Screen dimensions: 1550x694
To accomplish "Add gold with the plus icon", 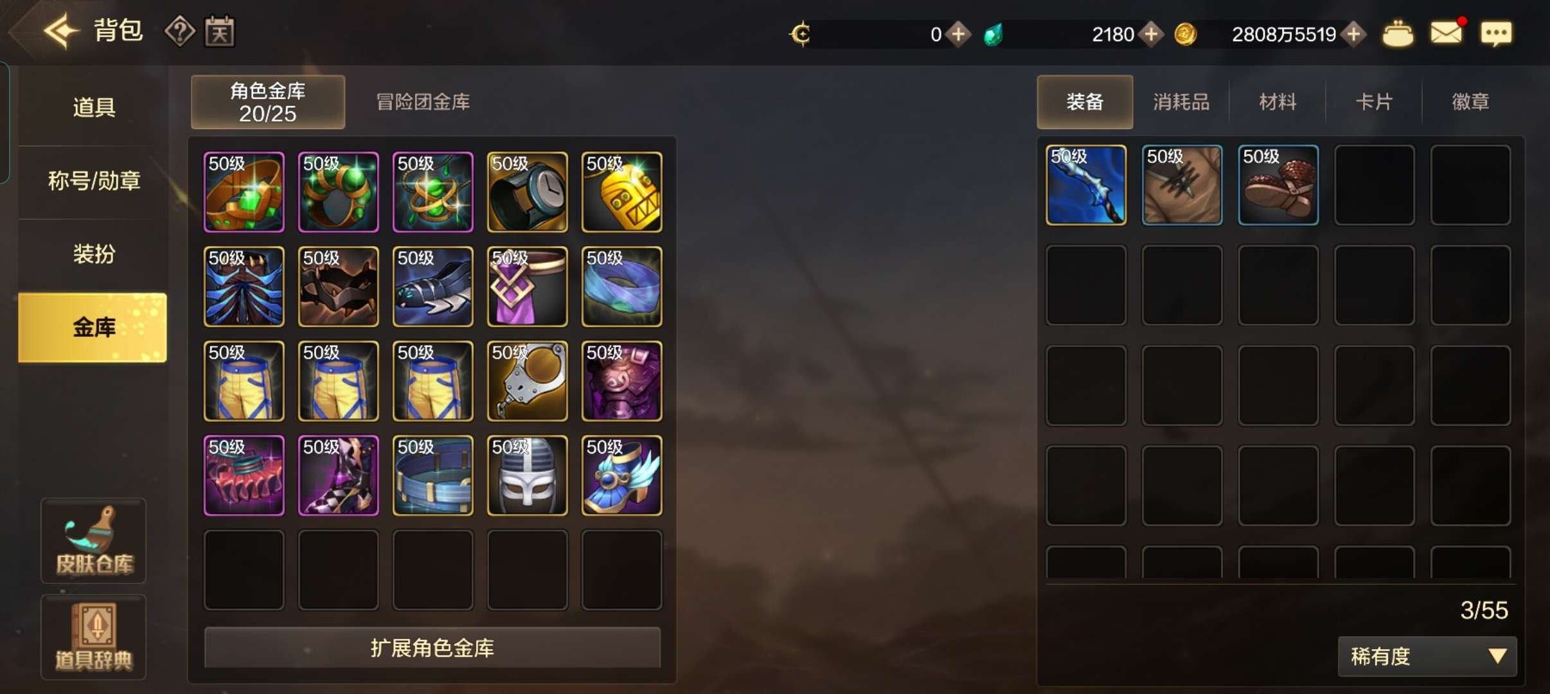I will click(1353, 34).
